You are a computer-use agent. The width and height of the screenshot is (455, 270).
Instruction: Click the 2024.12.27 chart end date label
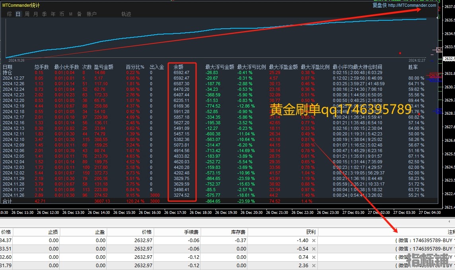click(417, 61)
